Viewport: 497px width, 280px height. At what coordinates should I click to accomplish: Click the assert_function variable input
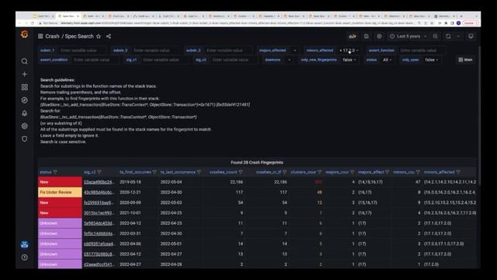421,51
